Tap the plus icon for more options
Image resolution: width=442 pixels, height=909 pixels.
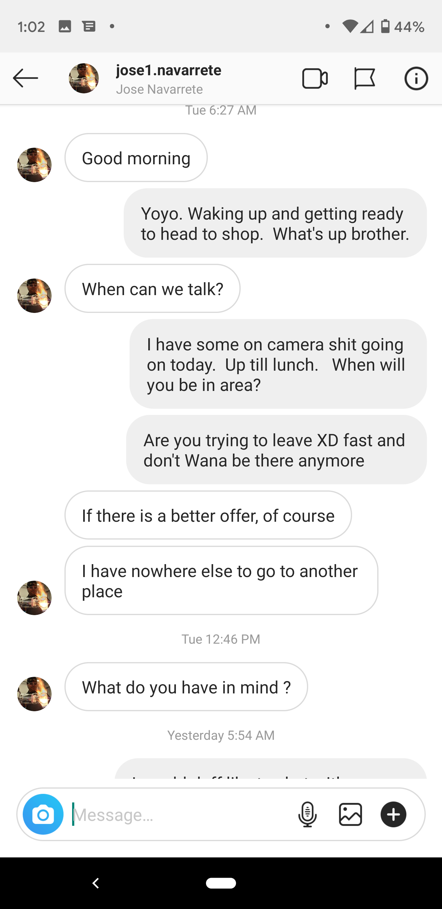[393, 814]
